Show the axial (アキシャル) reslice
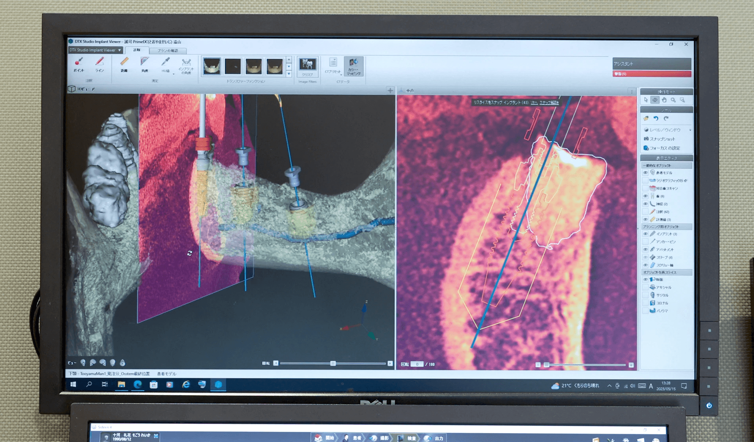This screenshot has height=442, width=754. (645, 287)
